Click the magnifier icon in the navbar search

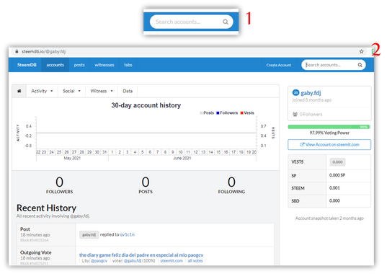(x=360, y=65)
